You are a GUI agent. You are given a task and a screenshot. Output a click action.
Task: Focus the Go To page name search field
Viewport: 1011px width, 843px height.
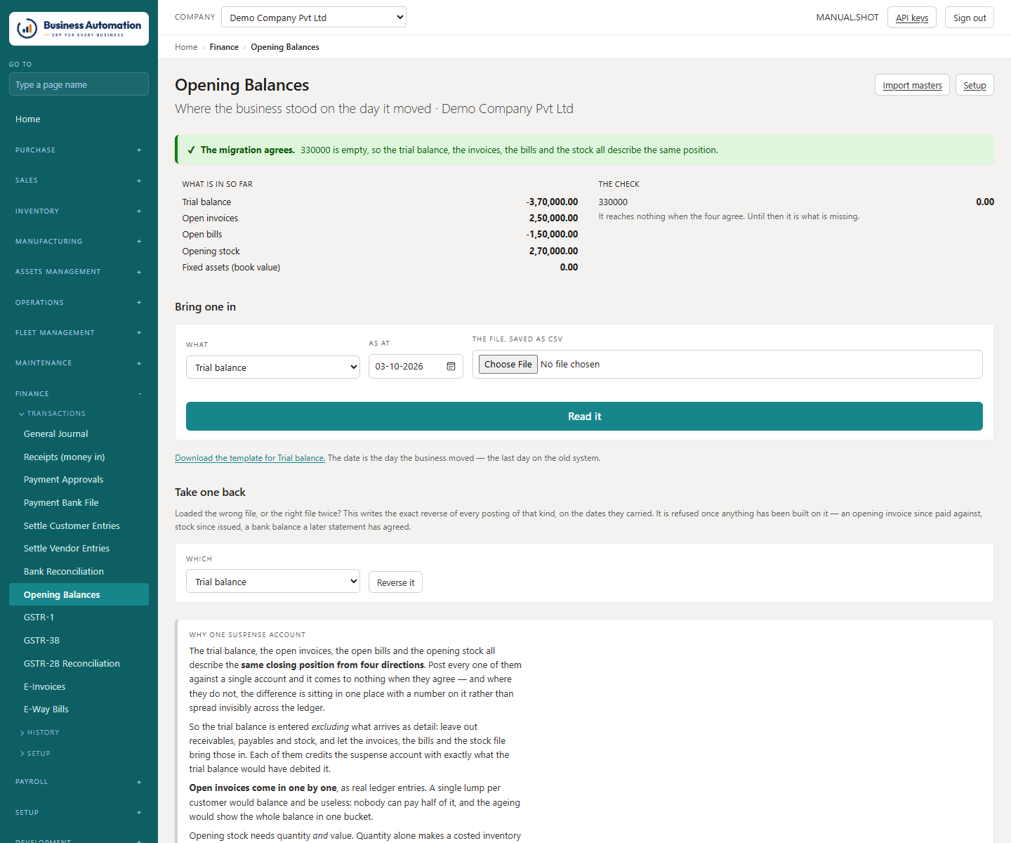(x=79, y=84)
